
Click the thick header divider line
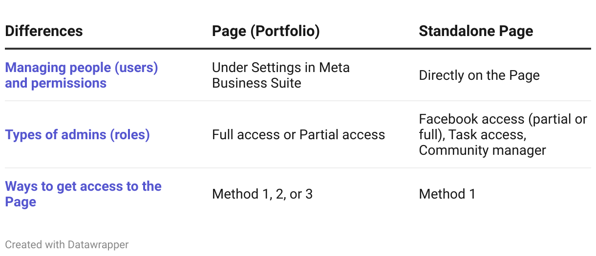(x=298, y=48)
